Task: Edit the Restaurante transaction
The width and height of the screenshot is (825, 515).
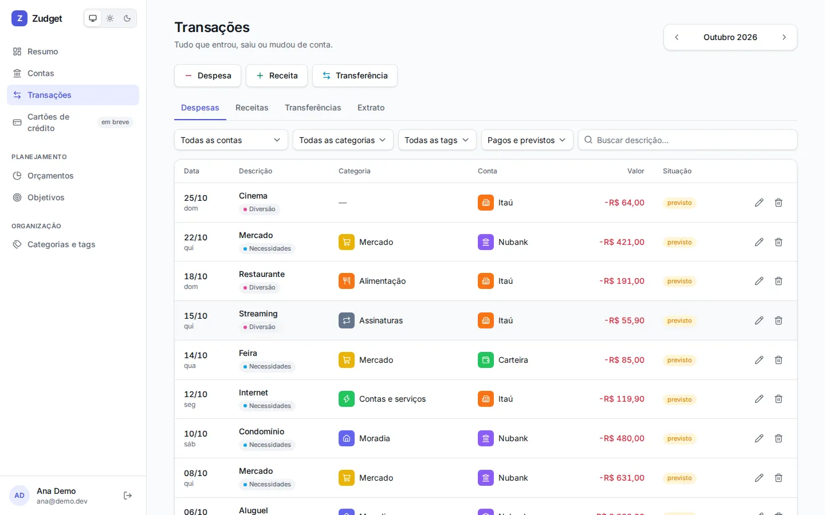Action: pos(759,281)
